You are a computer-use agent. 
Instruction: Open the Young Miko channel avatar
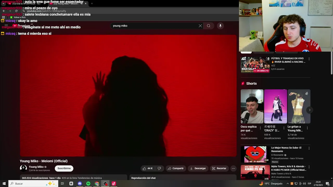point(23,168)
